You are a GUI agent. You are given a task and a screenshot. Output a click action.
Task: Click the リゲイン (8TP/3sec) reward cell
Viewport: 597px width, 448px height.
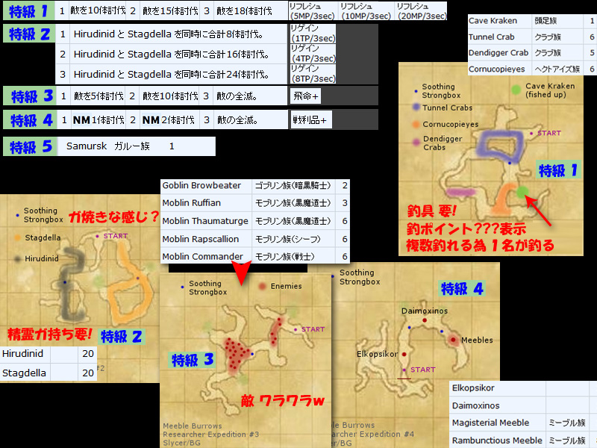click(313, 74)
